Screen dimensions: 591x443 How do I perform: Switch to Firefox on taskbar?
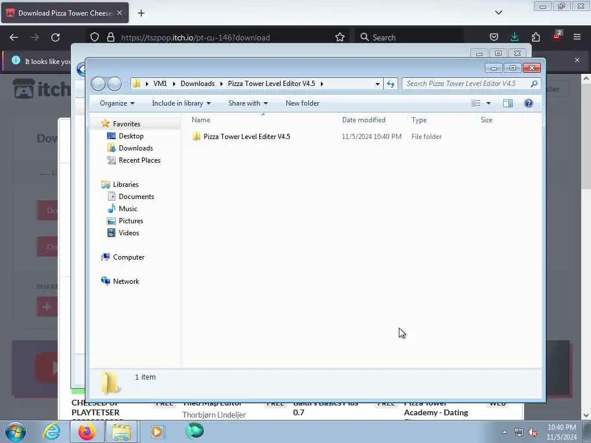[x=87, y=431]
